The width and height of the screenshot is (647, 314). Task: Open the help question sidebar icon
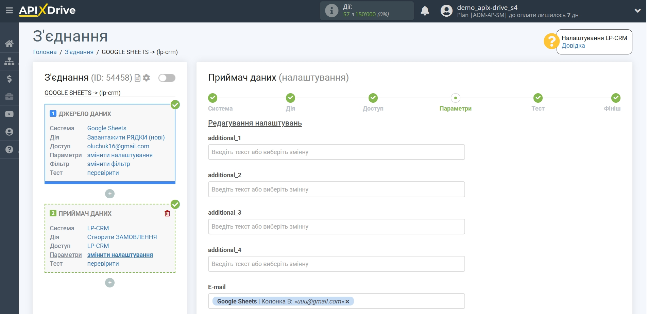click(x=9, y=150)
